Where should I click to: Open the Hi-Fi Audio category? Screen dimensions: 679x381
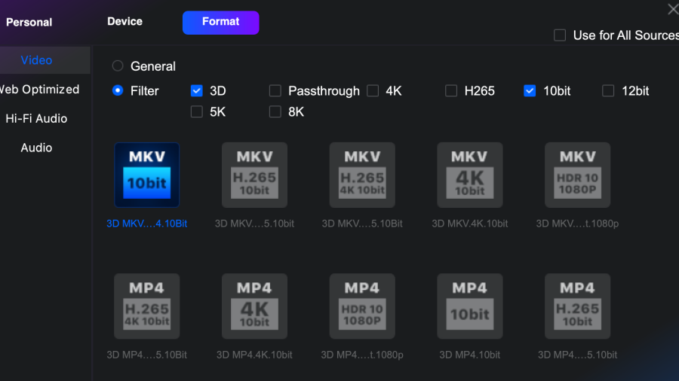click(x=36, y=118)
